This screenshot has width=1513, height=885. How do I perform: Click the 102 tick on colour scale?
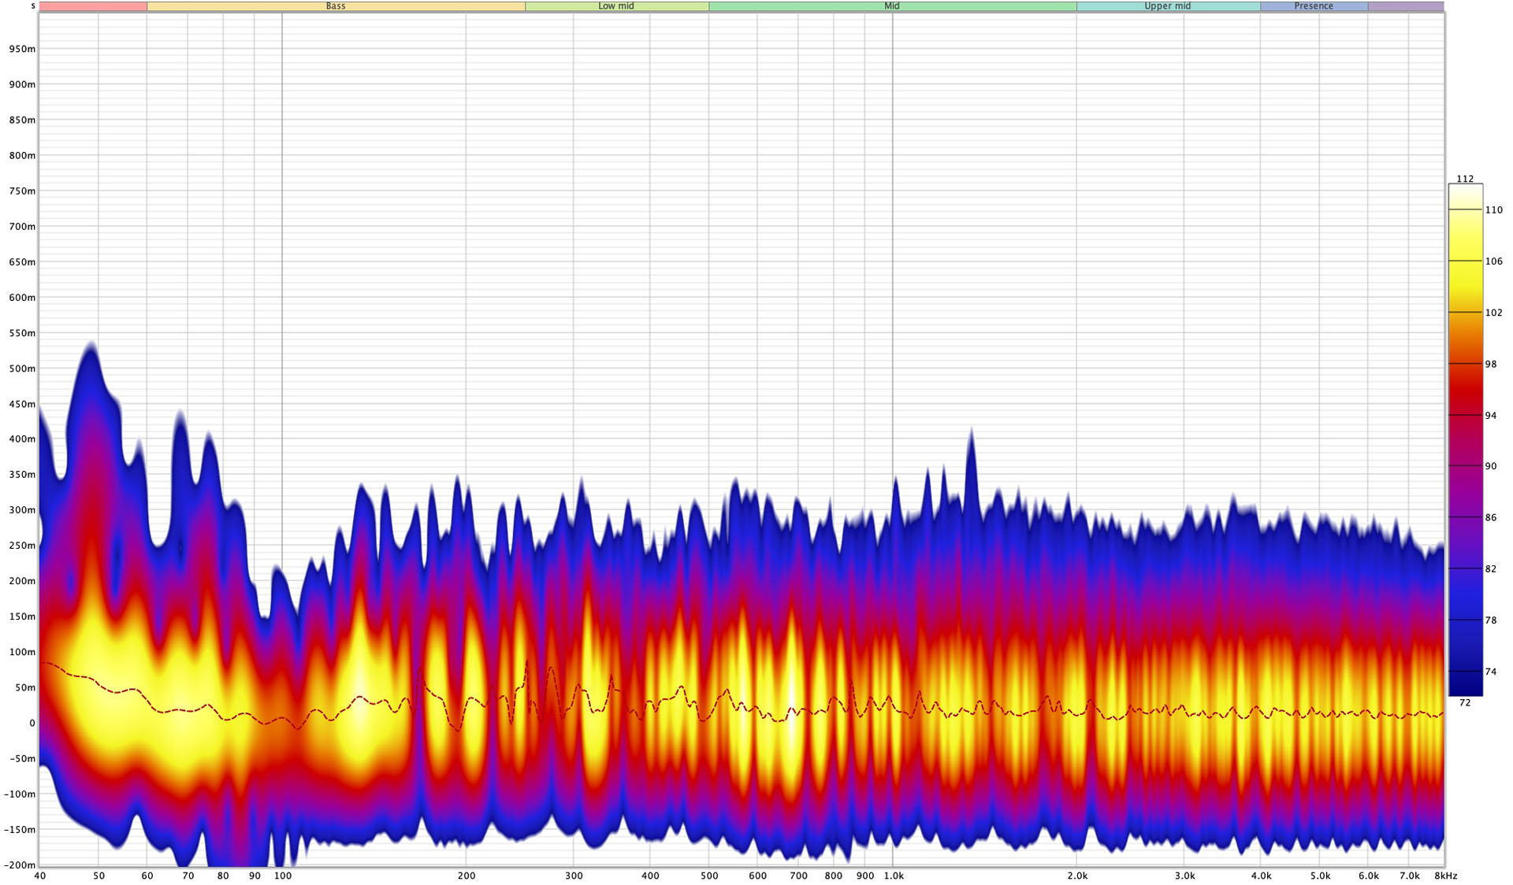click(x=1493, y=313)
